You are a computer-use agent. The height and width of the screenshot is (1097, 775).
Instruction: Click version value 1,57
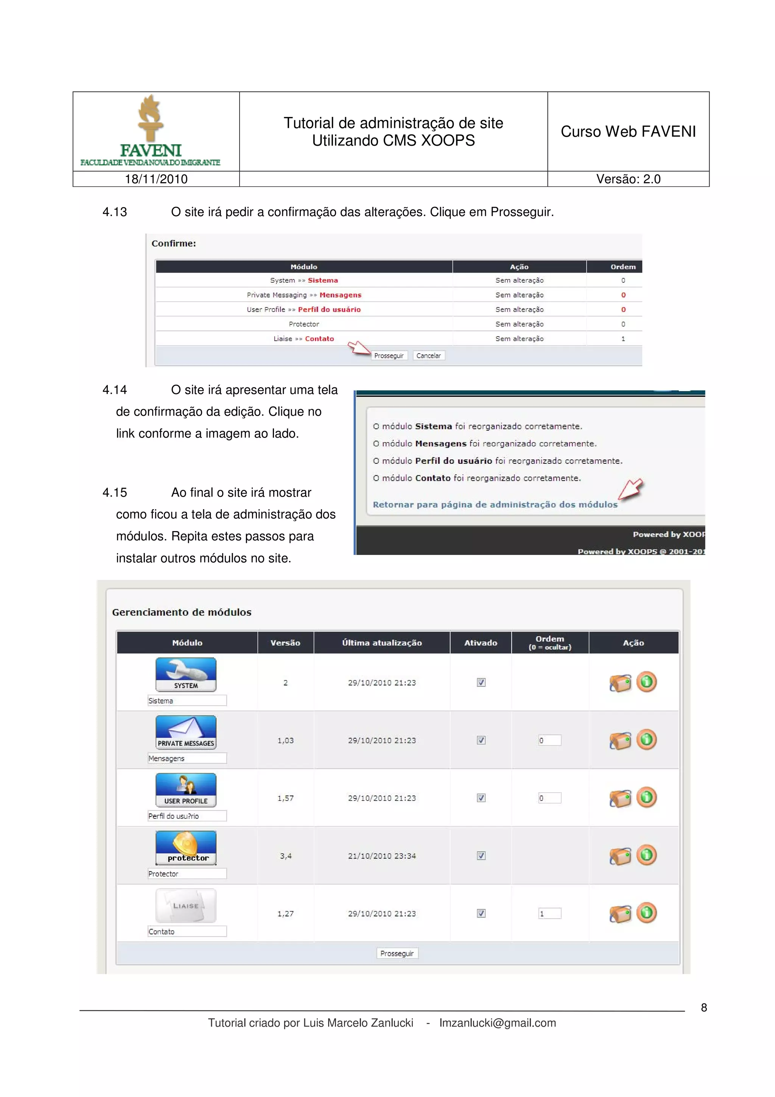coord(286,798)
